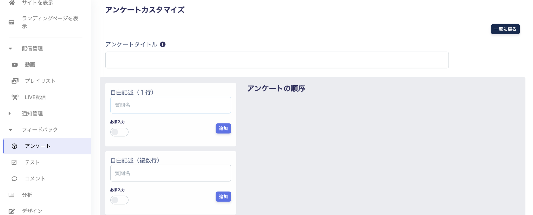The image size is (533, 215).
Task: Click the info icon next to アンケートタイトル
Action: 163,44
